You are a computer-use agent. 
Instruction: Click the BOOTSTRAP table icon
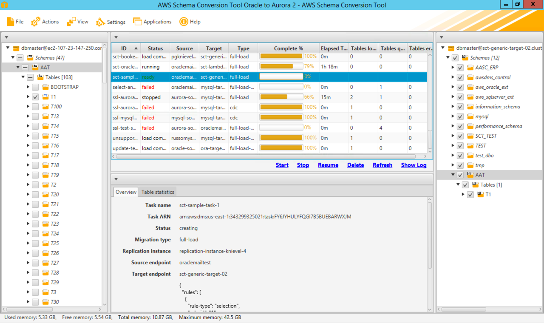(45, 87)
